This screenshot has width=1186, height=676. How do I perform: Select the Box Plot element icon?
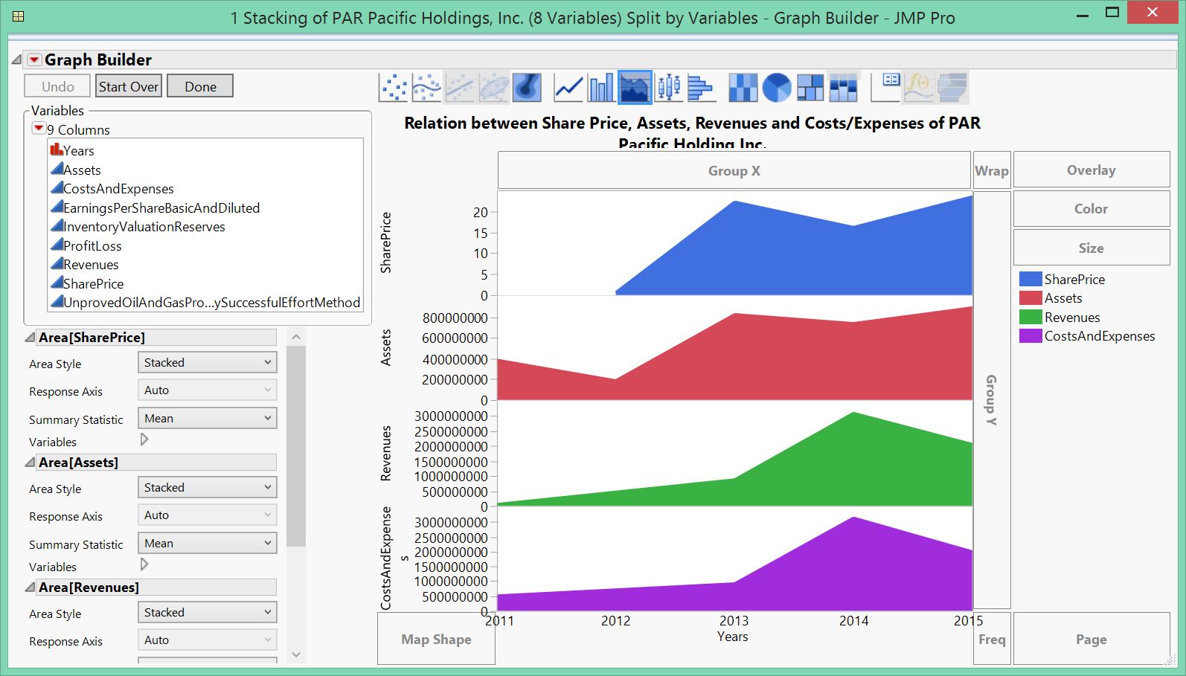tap(669, 87)
